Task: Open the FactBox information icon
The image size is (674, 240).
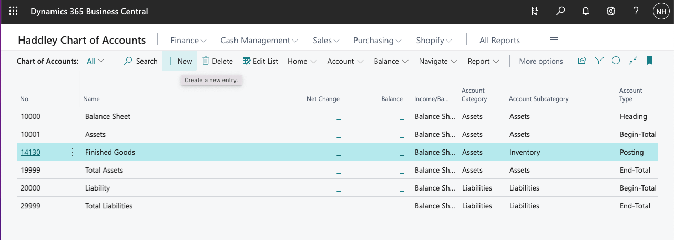Action: tap(616, 61)
